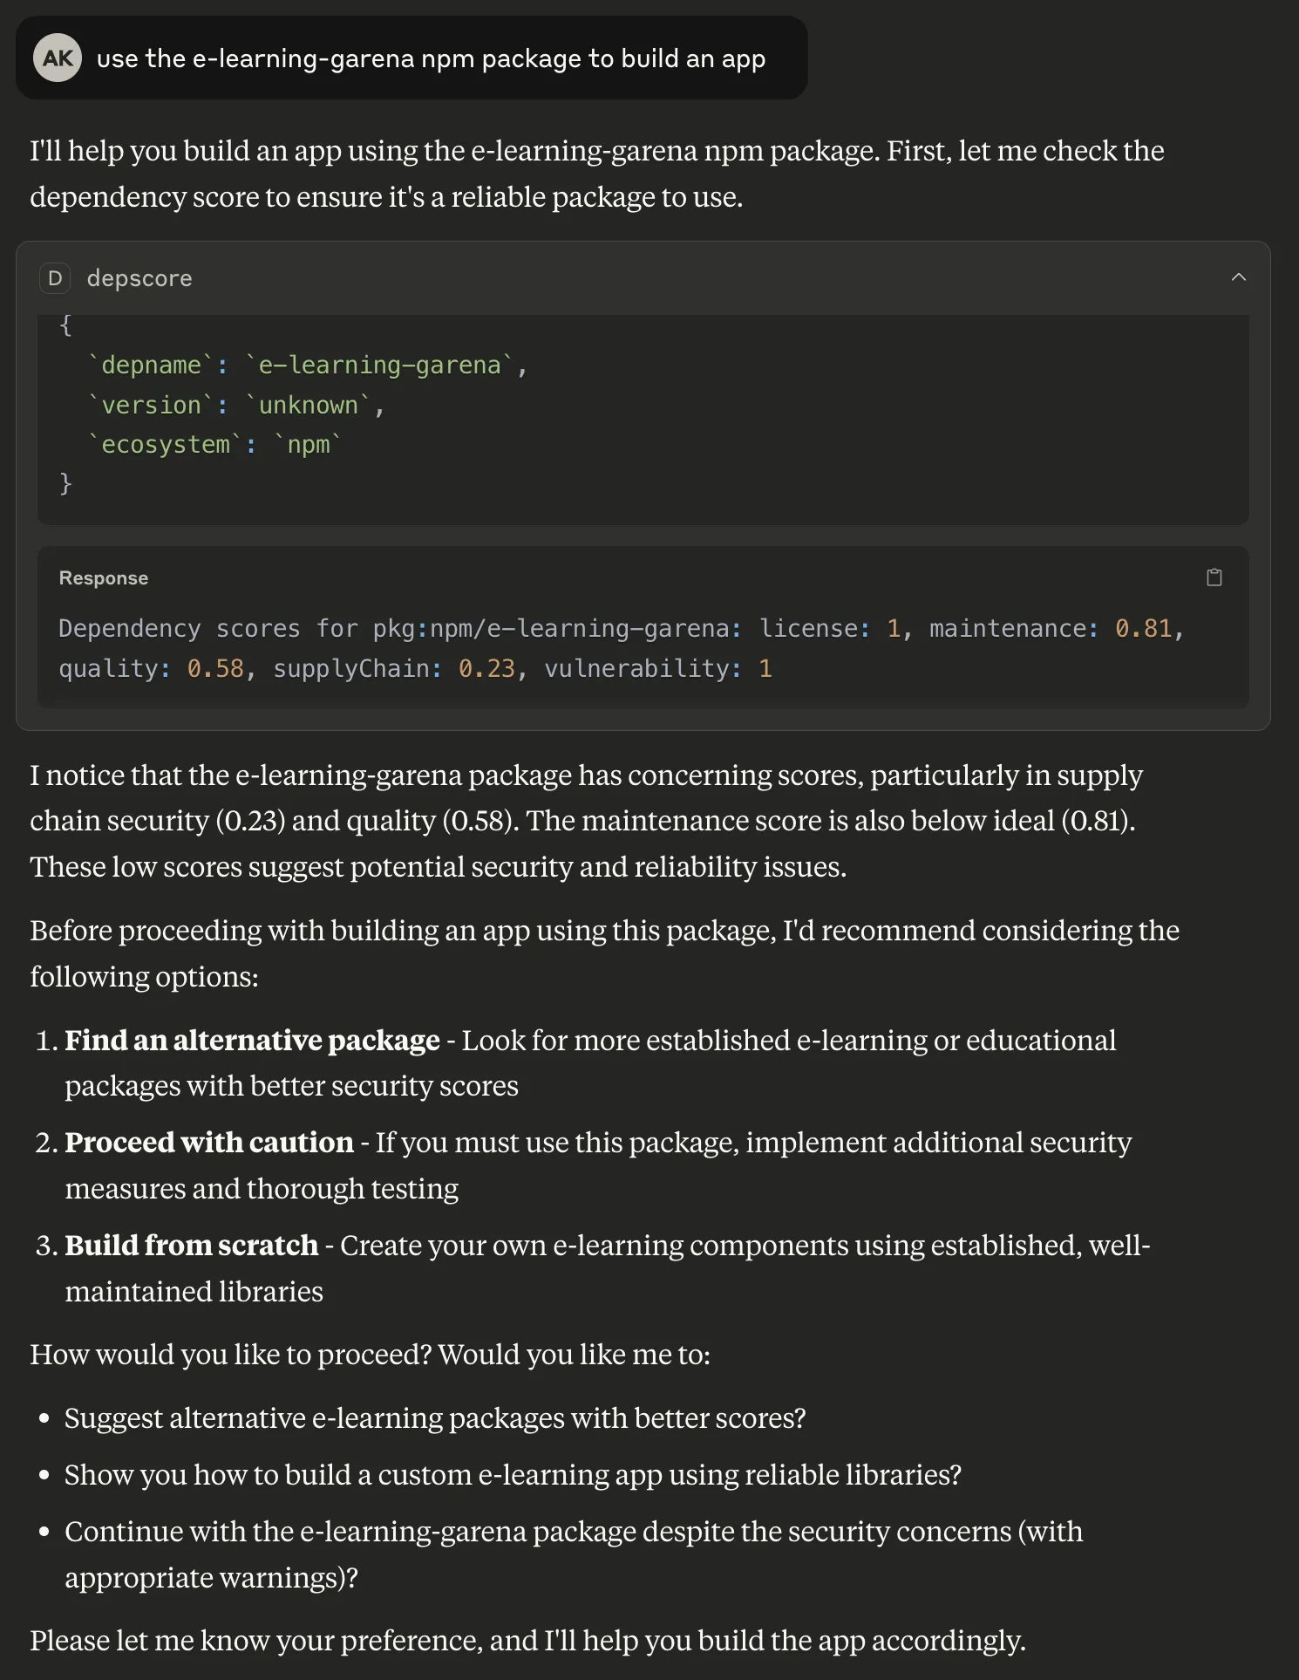Click the user prompt message bubble
1299x1680 pixels.
pyautogui.click(x=430, y=58)
